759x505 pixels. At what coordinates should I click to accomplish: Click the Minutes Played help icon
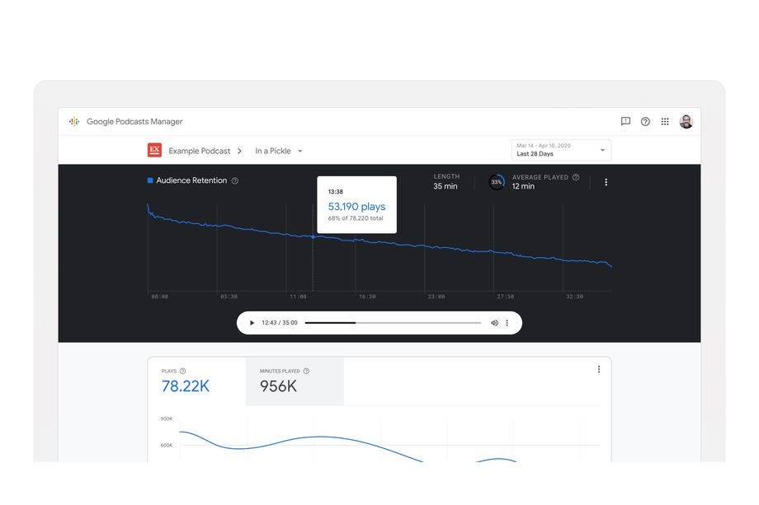click(x=306, y=372)
